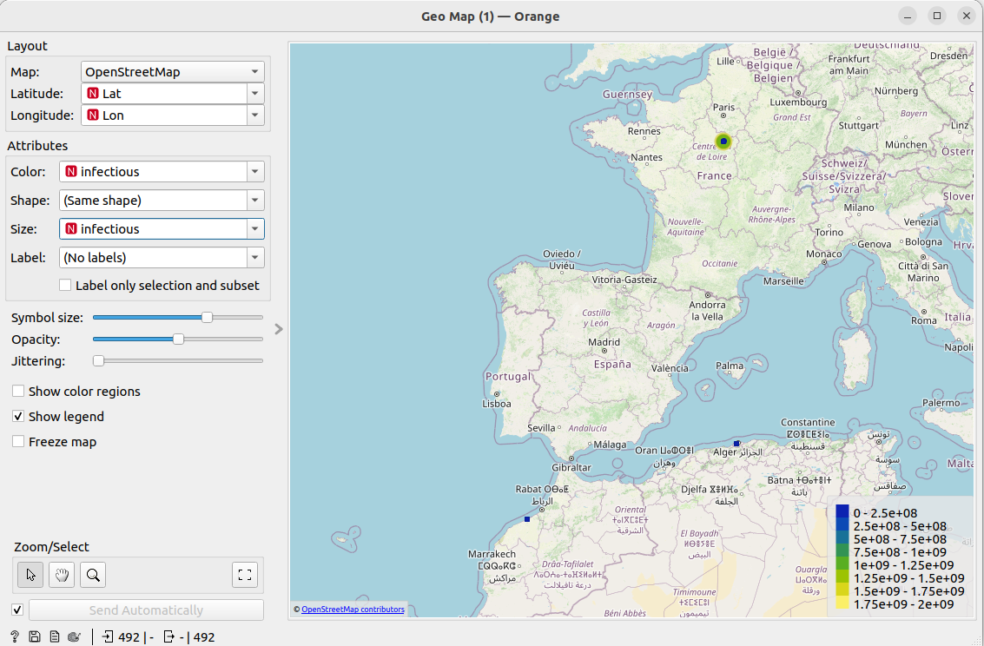Open the report document icon
This screenshot has height=646, width=984.
click(54, 636)
